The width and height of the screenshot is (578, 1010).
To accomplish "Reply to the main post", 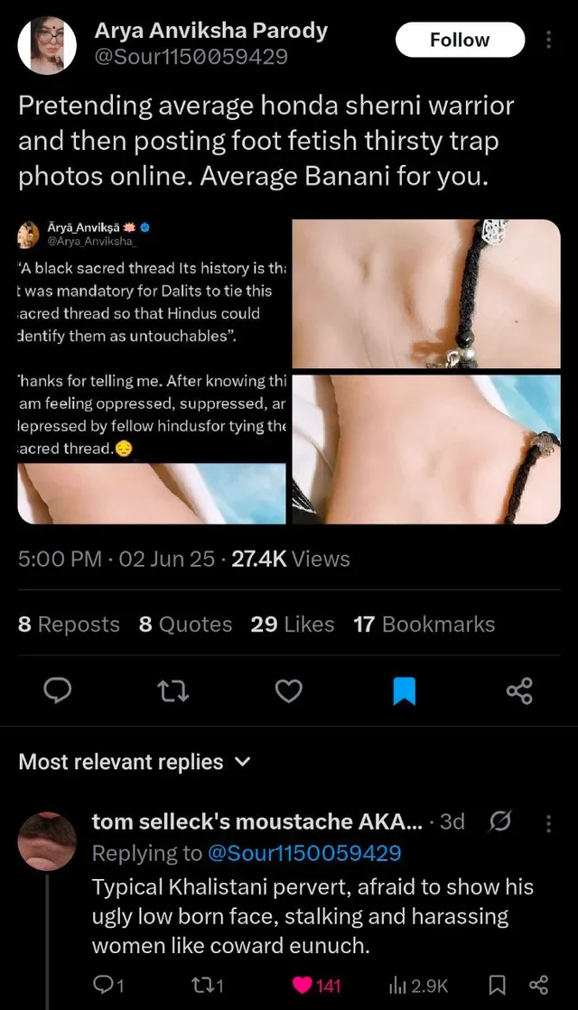I will coord(58,691).
